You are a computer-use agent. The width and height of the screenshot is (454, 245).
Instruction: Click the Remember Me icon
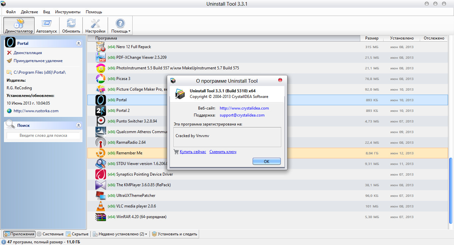click(x=101, y=153)
